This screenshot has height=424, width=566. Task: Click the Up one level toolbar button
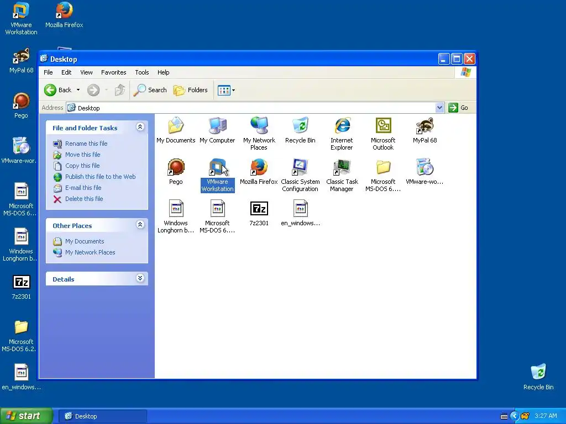pyautogui.click(x=120, y=90)
